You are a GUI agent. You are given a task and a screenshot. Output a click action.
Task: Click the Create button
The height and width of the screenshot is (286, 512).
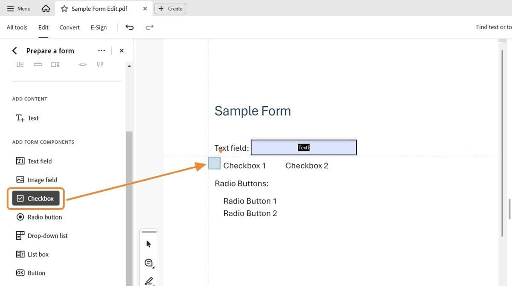tap(170, 8)
